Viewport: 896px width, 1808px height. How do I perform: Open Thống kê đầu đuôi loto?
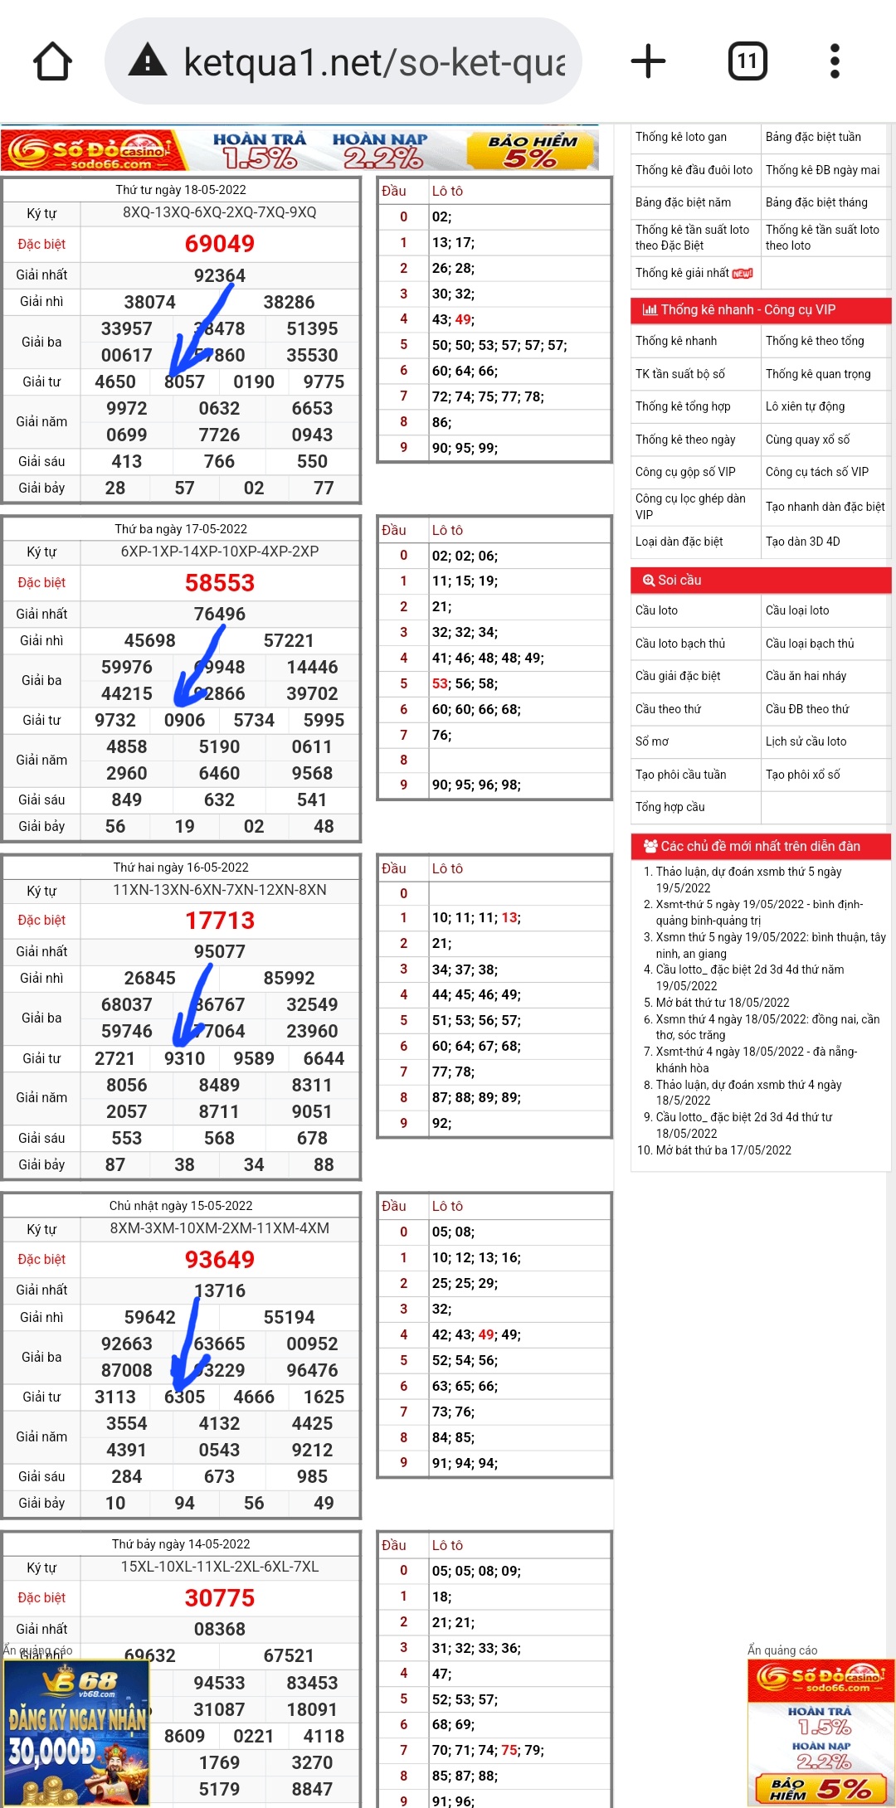pyautogui.click(x=694, y=170)
